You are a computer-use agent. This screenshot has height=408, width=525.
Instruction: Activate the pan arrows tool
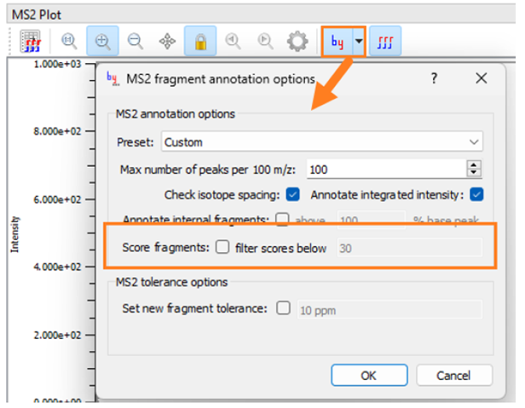click(x=168, y=41)
